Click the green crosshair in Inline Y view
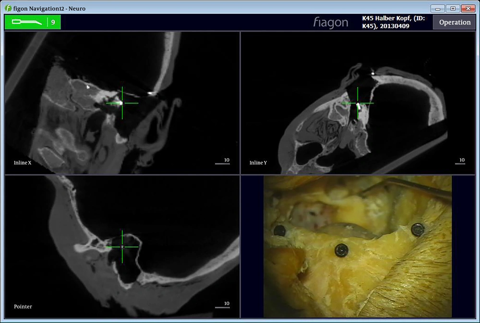This screenshot has width=480, height=323. click(x=358, y=103)
